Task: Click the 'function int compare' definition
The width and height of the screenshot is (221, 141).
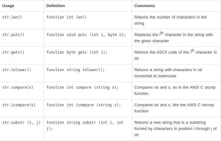Action: (x=82, y=87)
